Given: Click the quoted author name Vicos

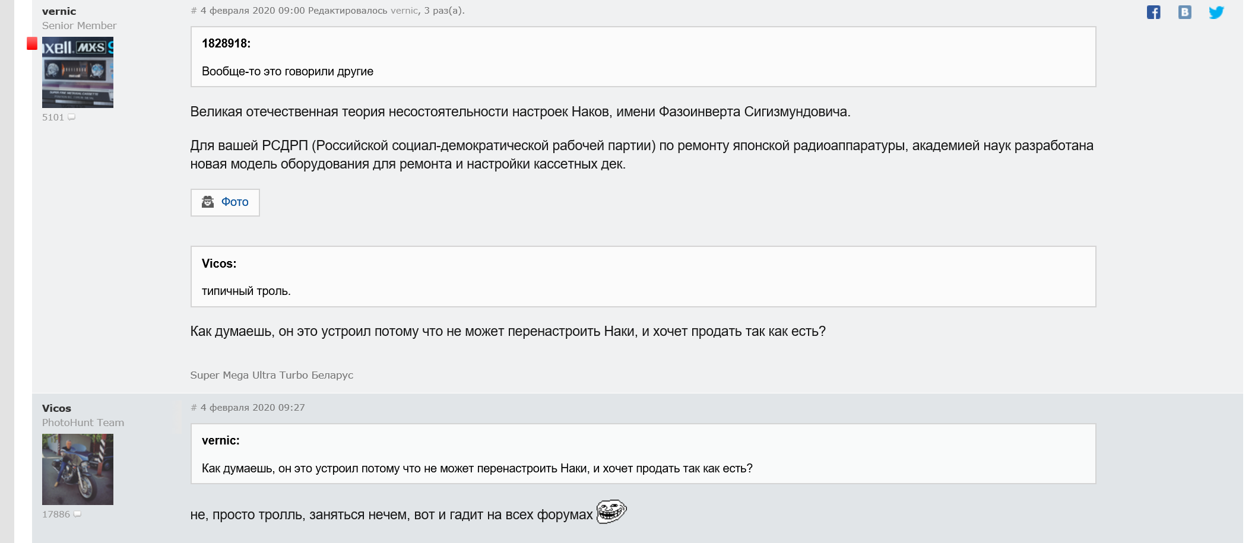Looking at the screenshot, I should tap(218, 263).
